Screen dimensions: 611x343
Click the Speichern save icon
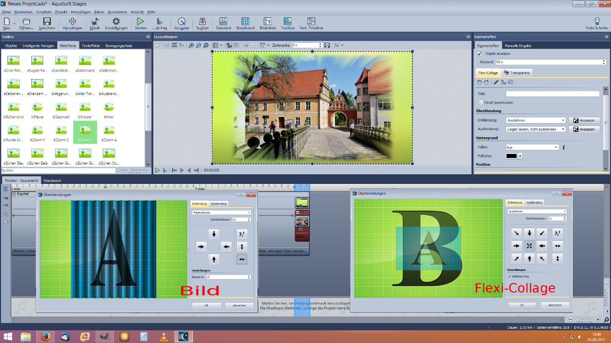[x=47, y=23]
